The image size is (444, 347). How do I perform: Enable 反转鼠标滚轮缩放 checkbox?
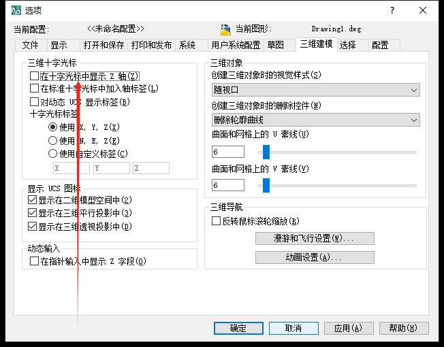click(217, 221)
